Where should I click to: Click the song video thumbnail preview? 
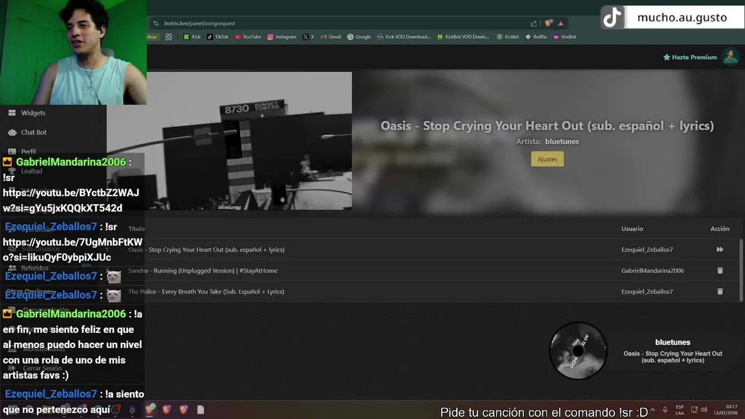pyautogui.click(x=229, y=141)
